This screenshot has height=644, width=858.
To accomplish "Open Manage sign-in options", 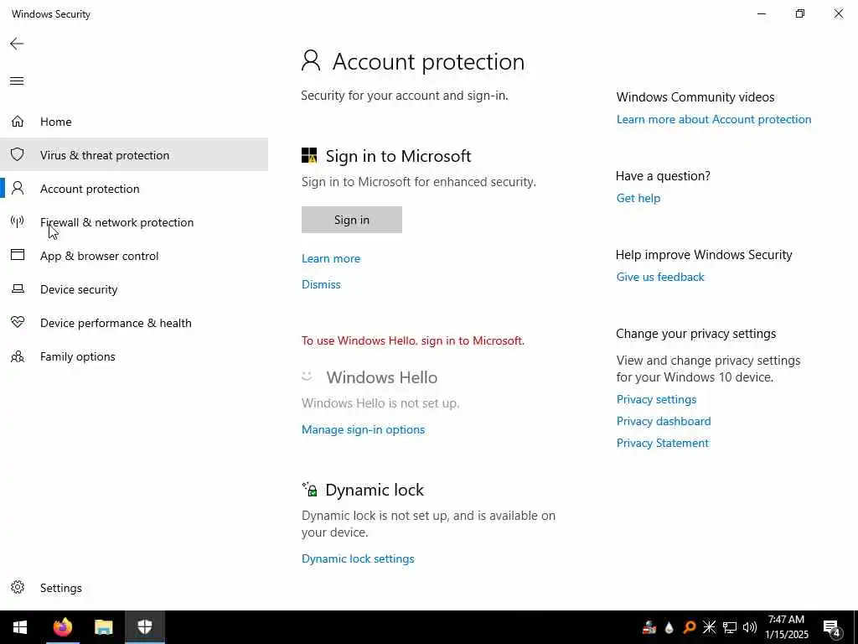I will [363, 429].
